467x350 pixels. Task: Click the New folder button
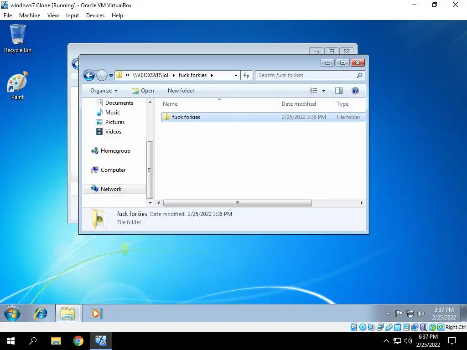click(x=181, y=91)
